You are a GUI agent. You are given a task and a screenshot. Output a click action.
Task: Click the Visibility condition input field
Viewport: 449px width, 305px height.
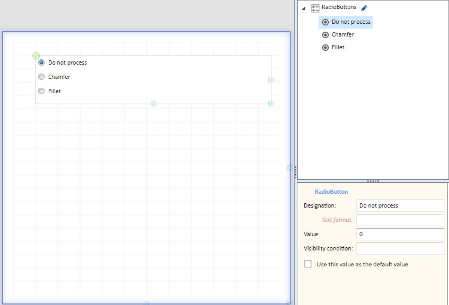(x=400, y=249)
